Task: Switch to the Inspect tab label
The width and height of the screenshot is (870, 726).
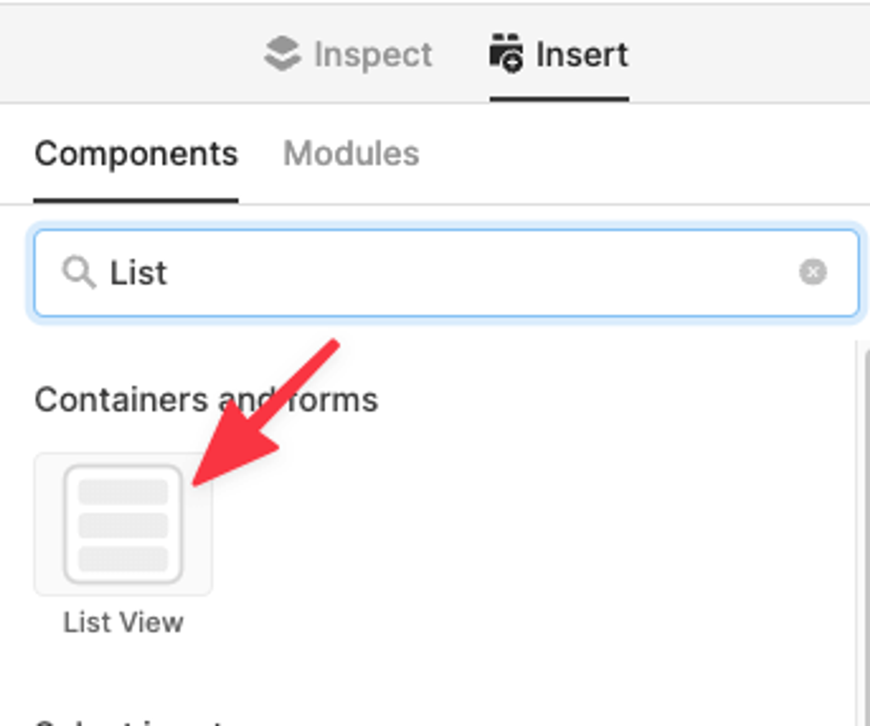Action: tap(373, 54)
